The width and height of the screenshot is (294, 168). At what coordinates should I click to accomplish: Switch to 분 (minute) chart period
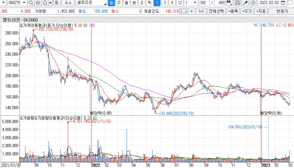134,3
